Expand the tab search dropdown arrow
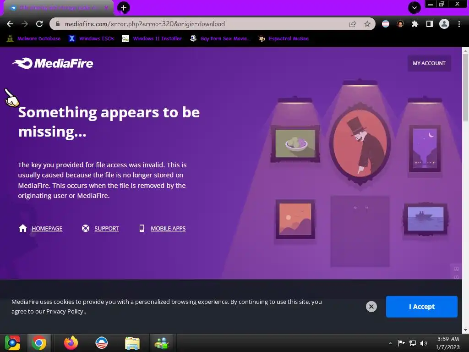 [x=414, y=8]
